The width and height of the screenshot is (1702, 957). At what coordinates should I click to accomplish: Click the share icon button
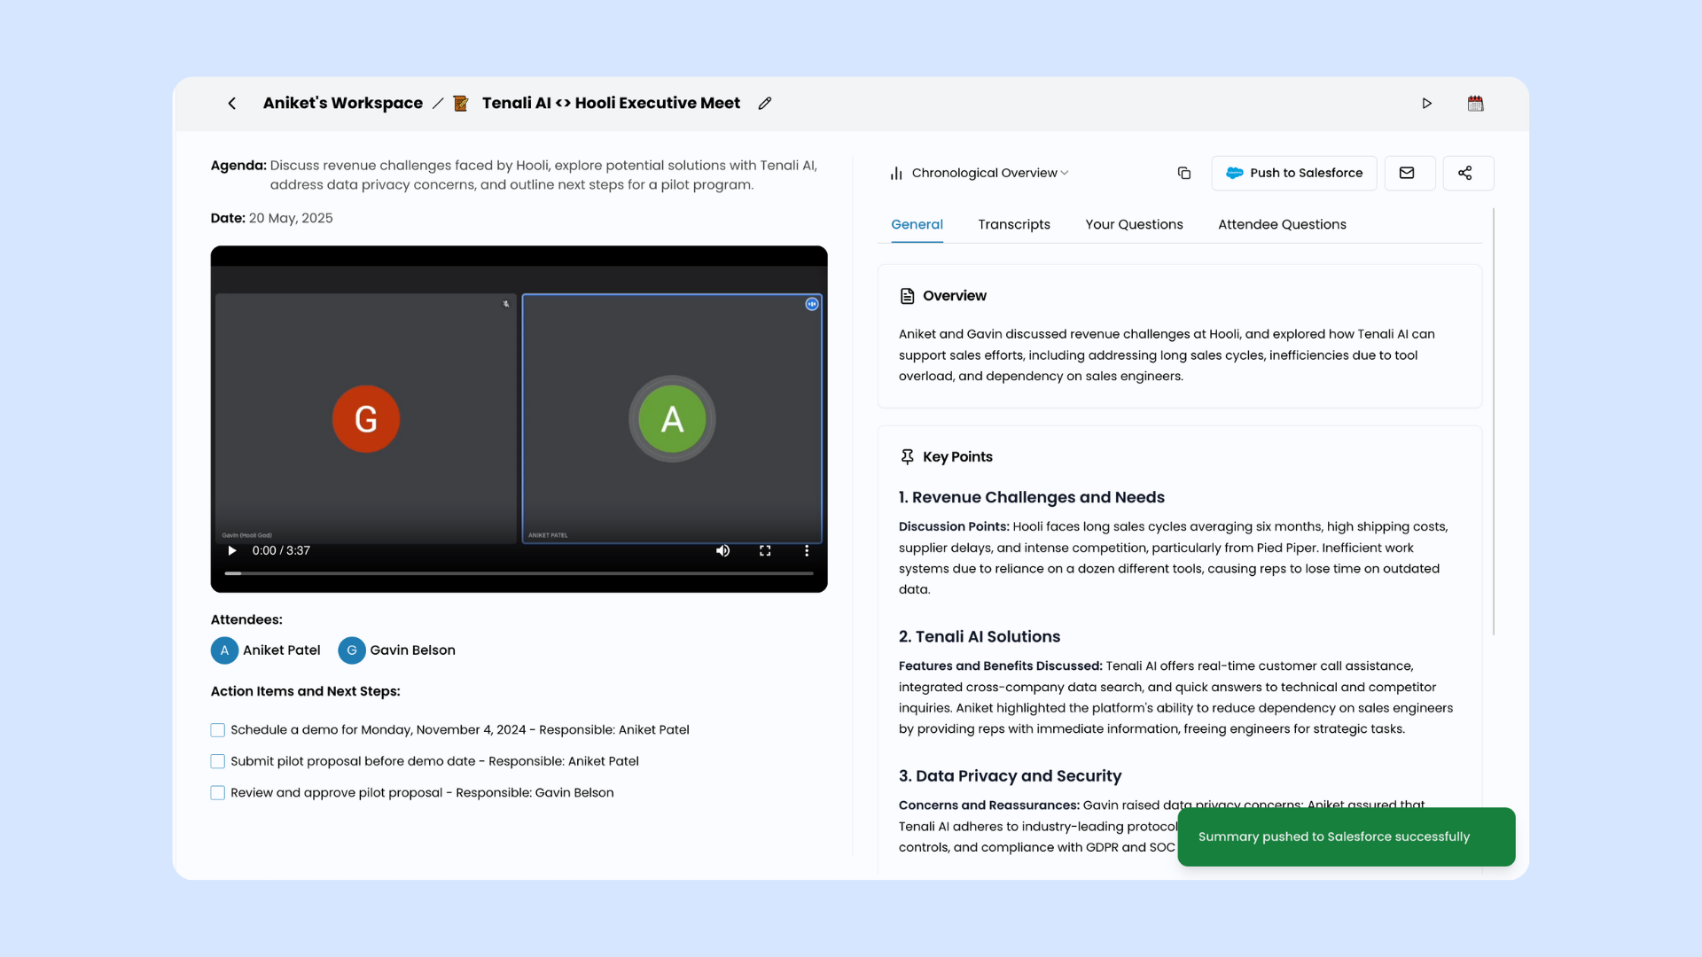[1465, 173]
